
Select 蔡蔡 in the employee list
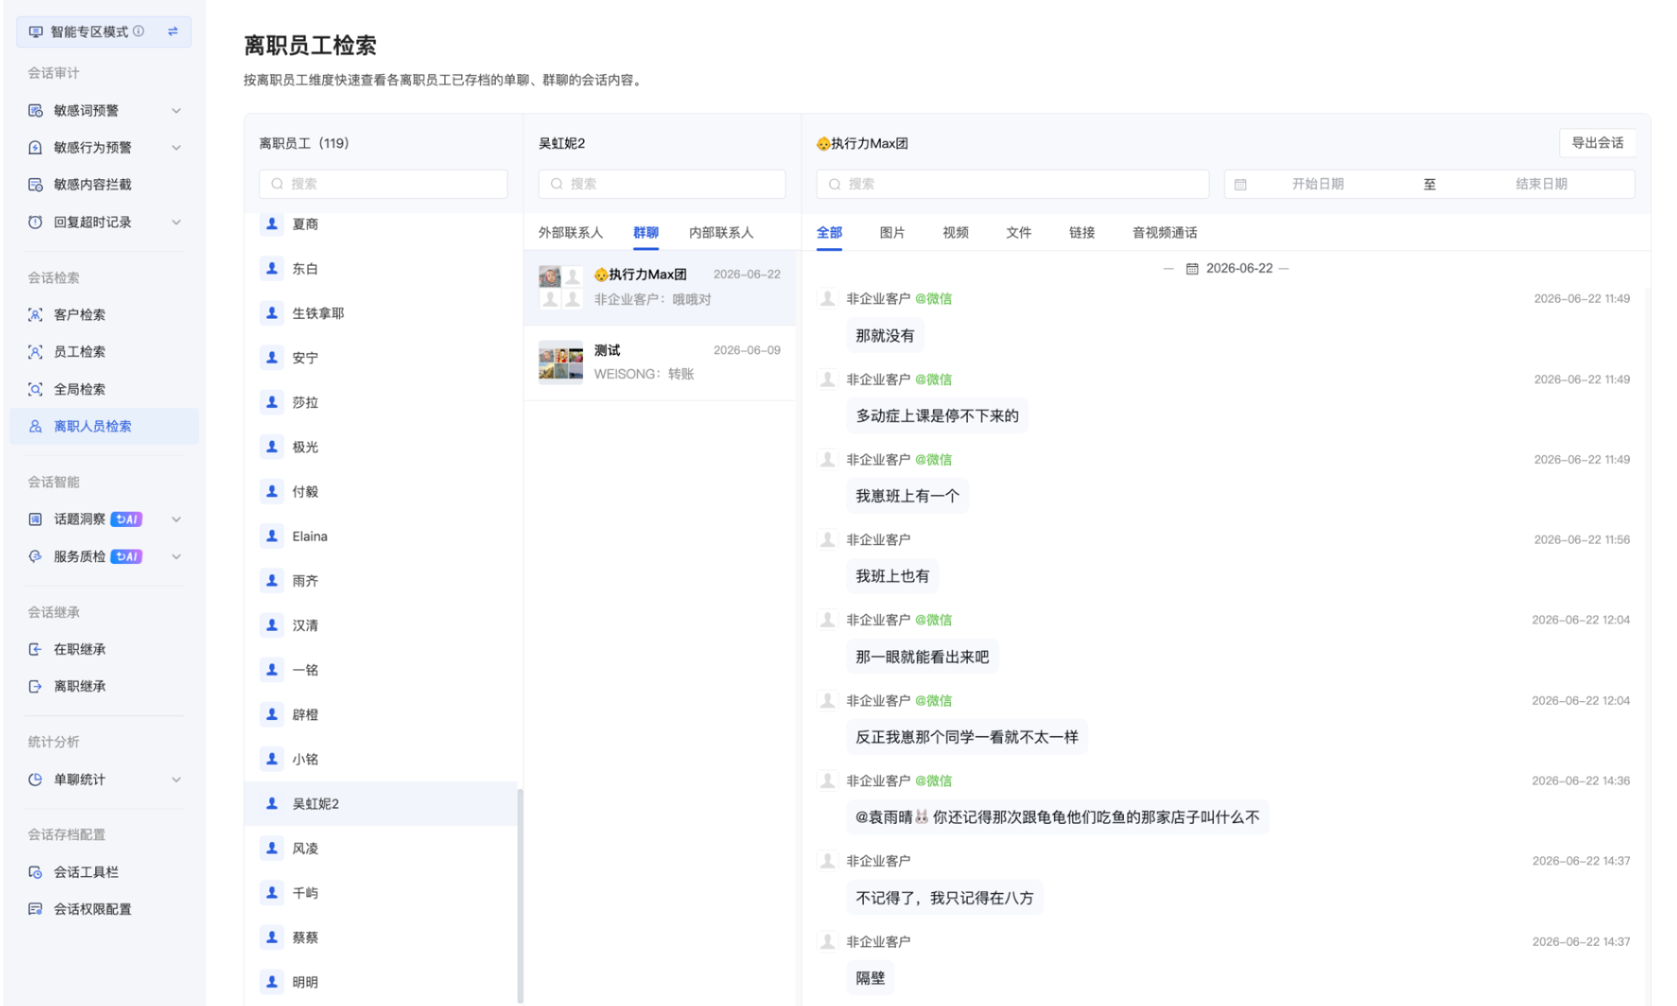(x=380, y=937)
